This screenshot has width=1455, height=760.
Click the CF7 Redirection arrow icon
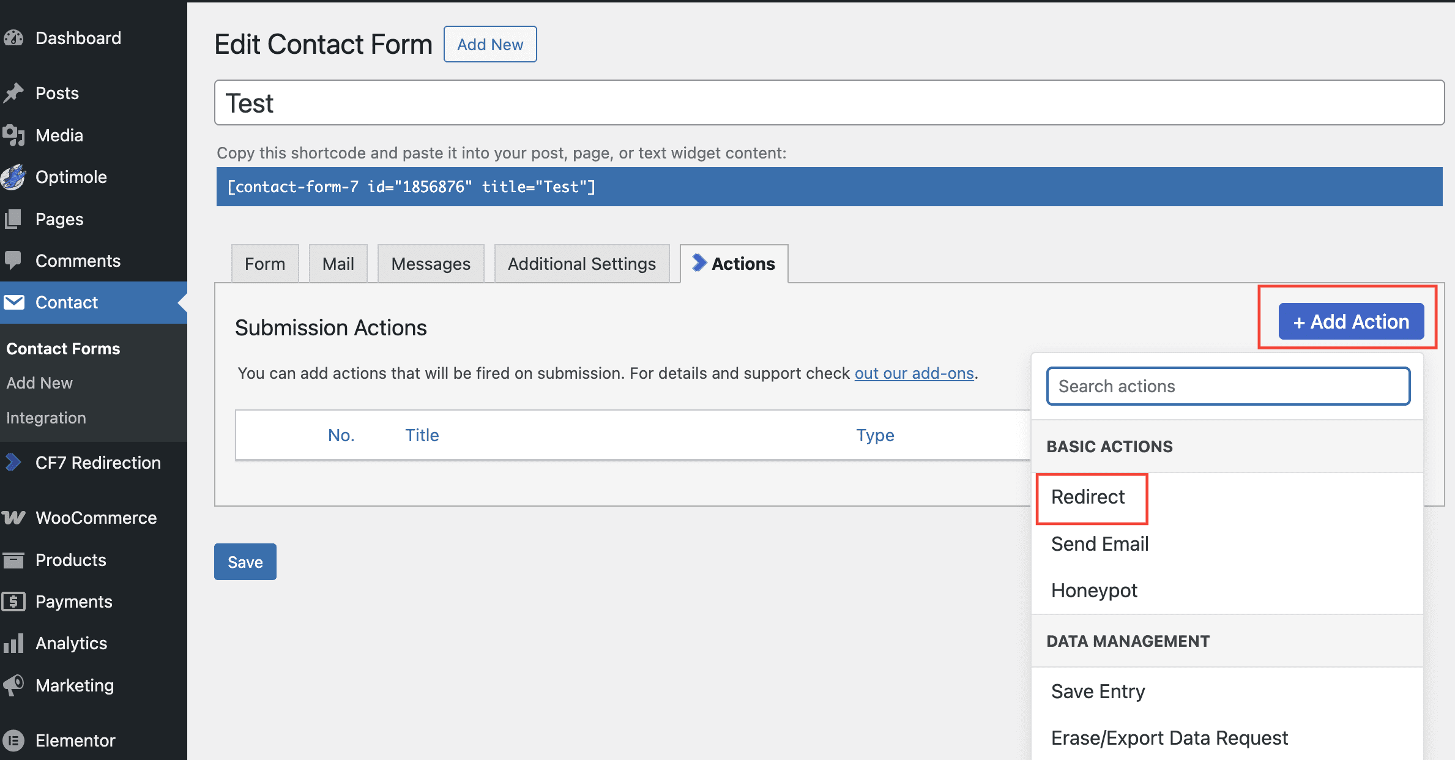13,463
